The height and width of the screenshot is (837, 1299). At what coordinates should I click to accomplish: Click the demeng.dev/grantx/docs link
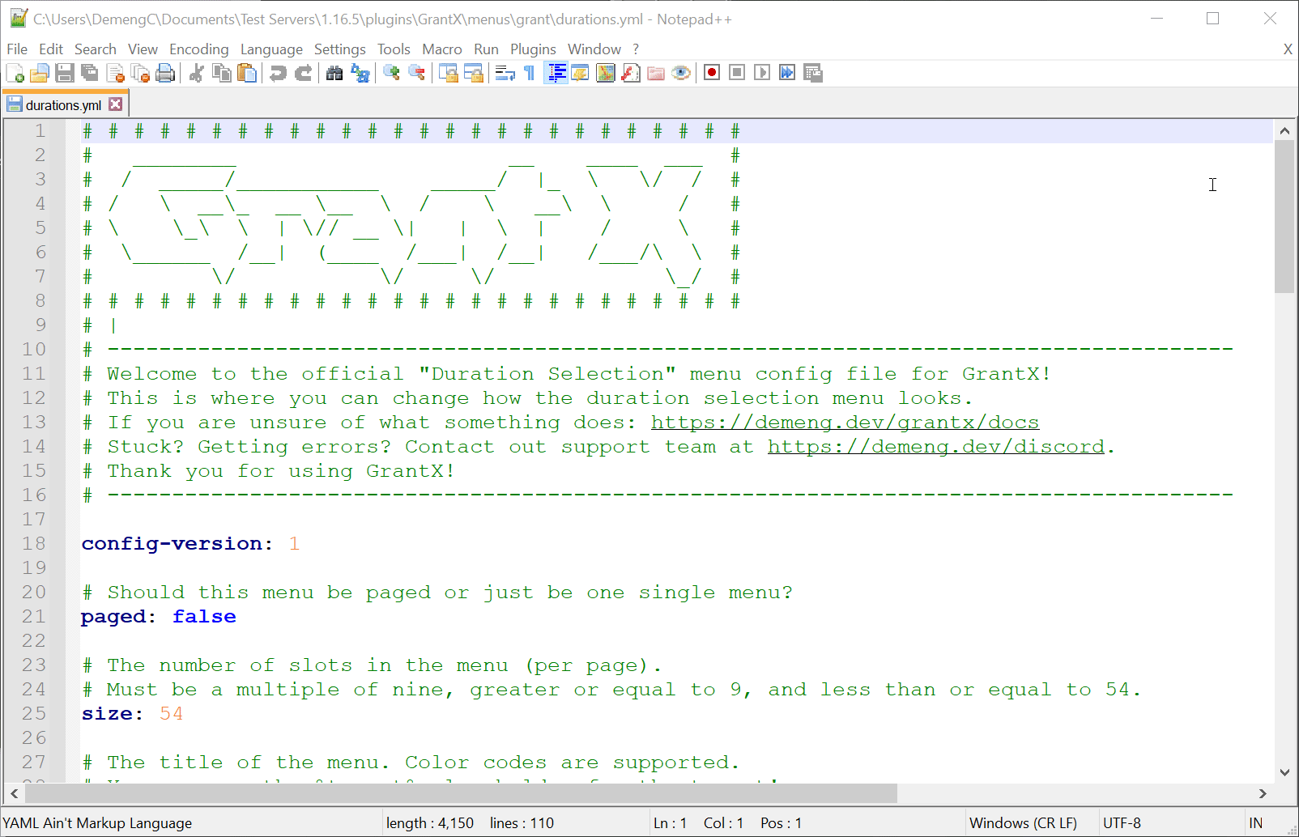point(844,423)
